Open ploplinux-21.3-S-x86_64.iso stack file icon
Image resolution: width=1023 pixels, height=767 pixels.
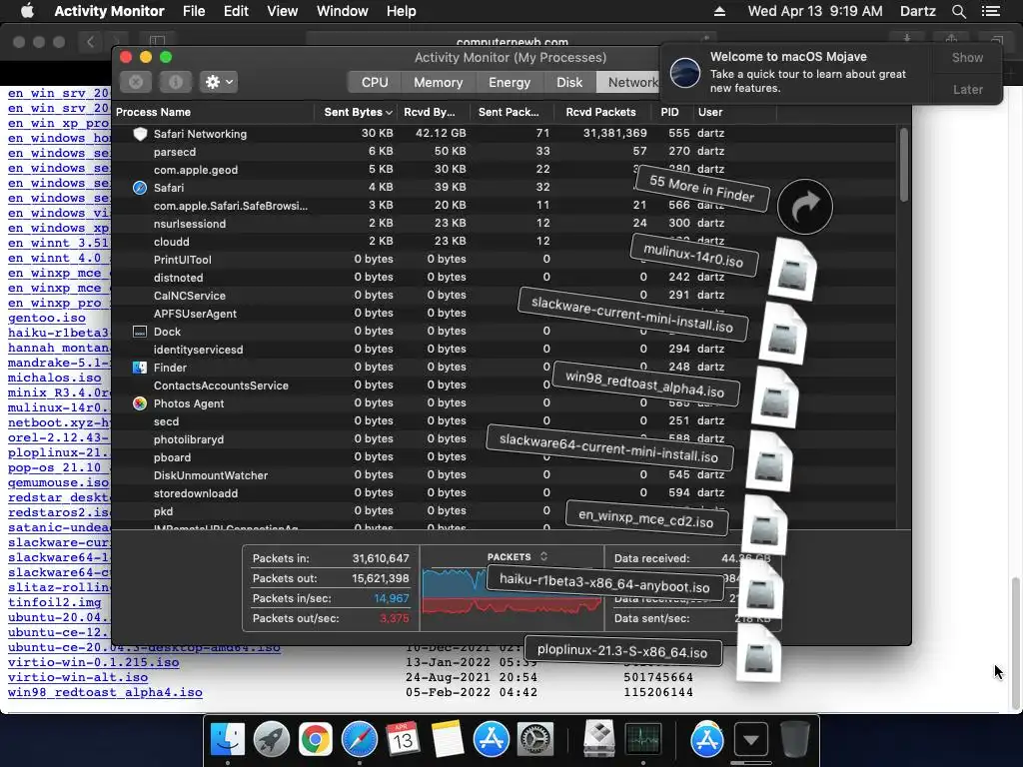(x=759, y=653)
